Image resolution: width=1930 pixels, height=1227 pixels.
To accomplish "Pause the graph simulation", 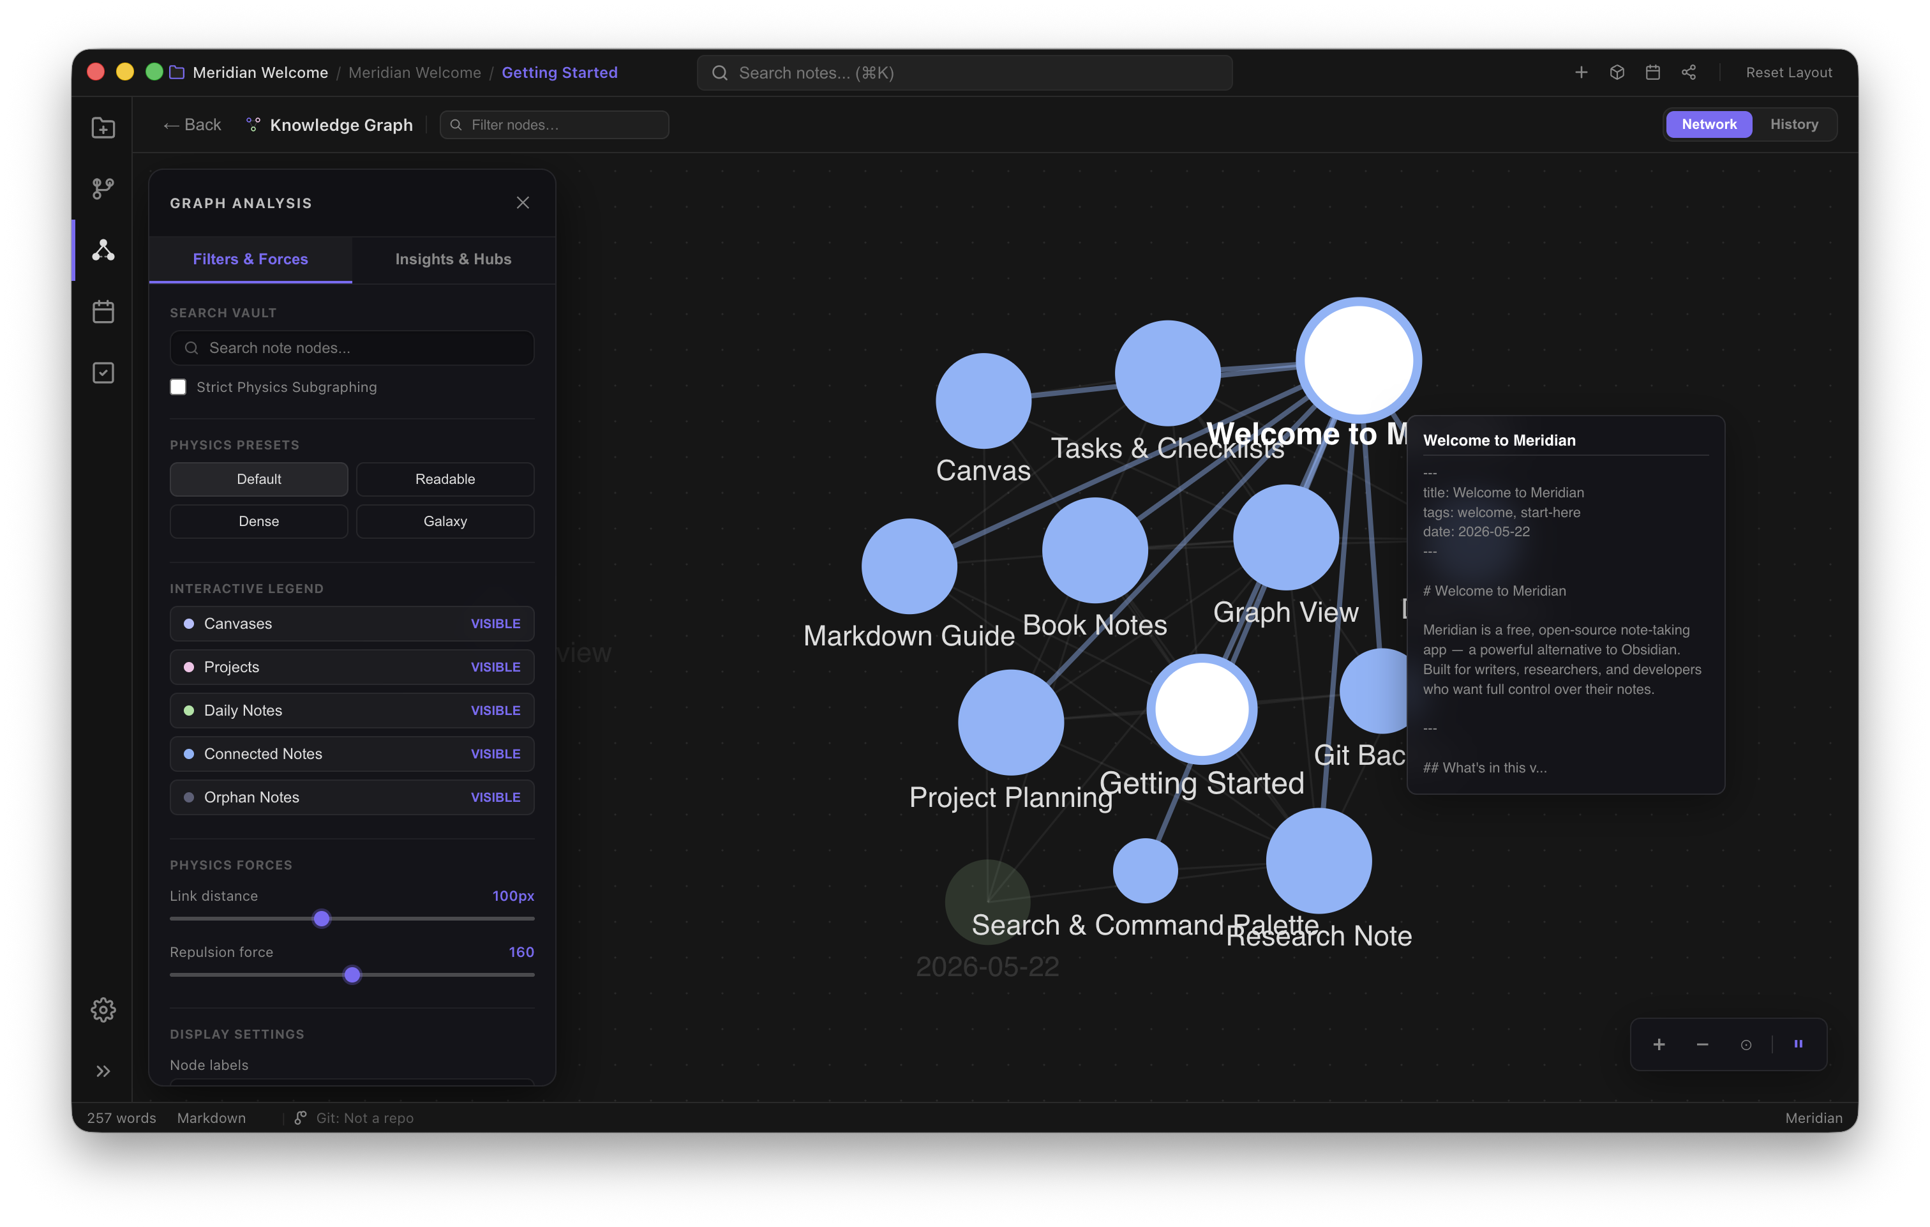I will tap(1799, 1044).
